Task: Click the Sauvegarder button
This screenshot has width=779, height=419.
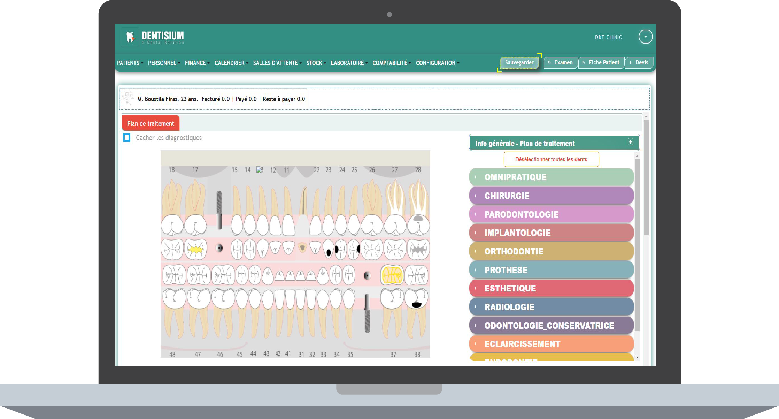Action: 519,63
